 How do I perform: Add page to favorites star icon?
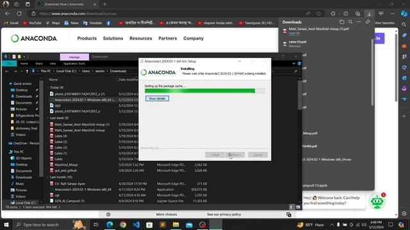click(319, 13)
